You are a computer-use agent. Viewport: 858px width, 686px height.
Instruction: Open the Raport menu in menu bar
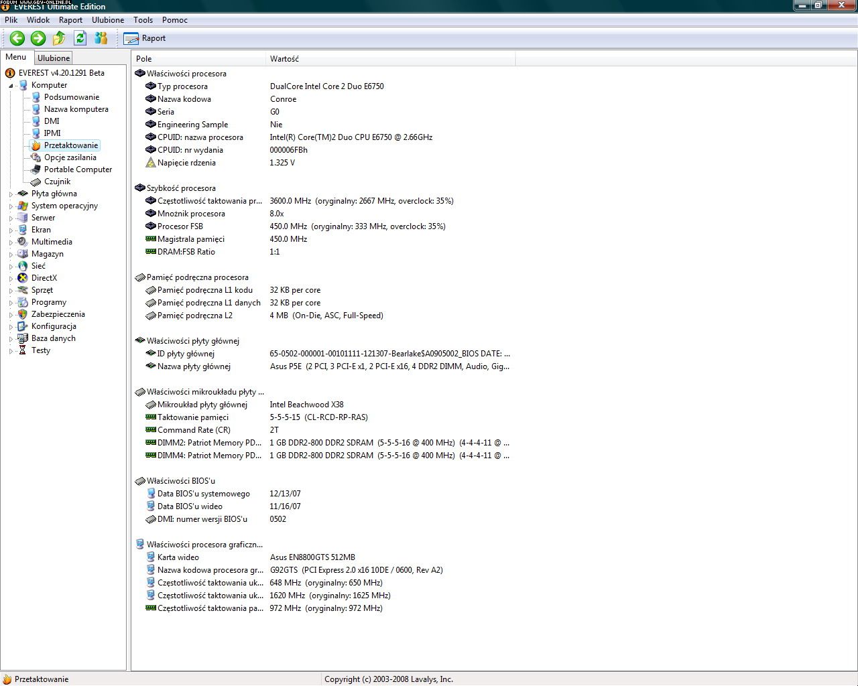[70, 20]
